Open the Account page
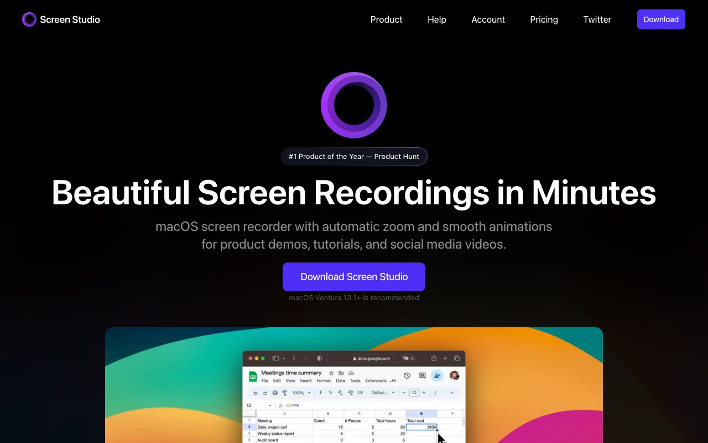Screen dimensions: 708x443 [488, 19]
